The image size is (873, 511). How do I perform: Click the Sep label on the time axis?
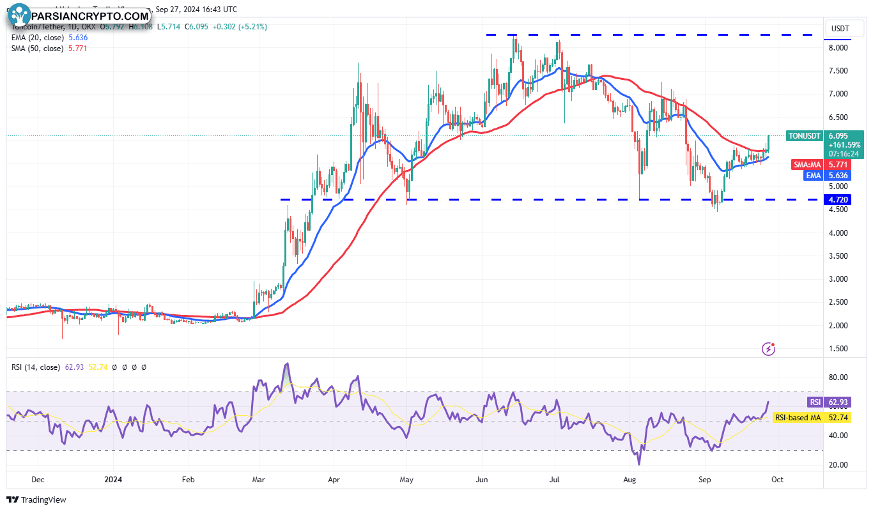(705, 479)
